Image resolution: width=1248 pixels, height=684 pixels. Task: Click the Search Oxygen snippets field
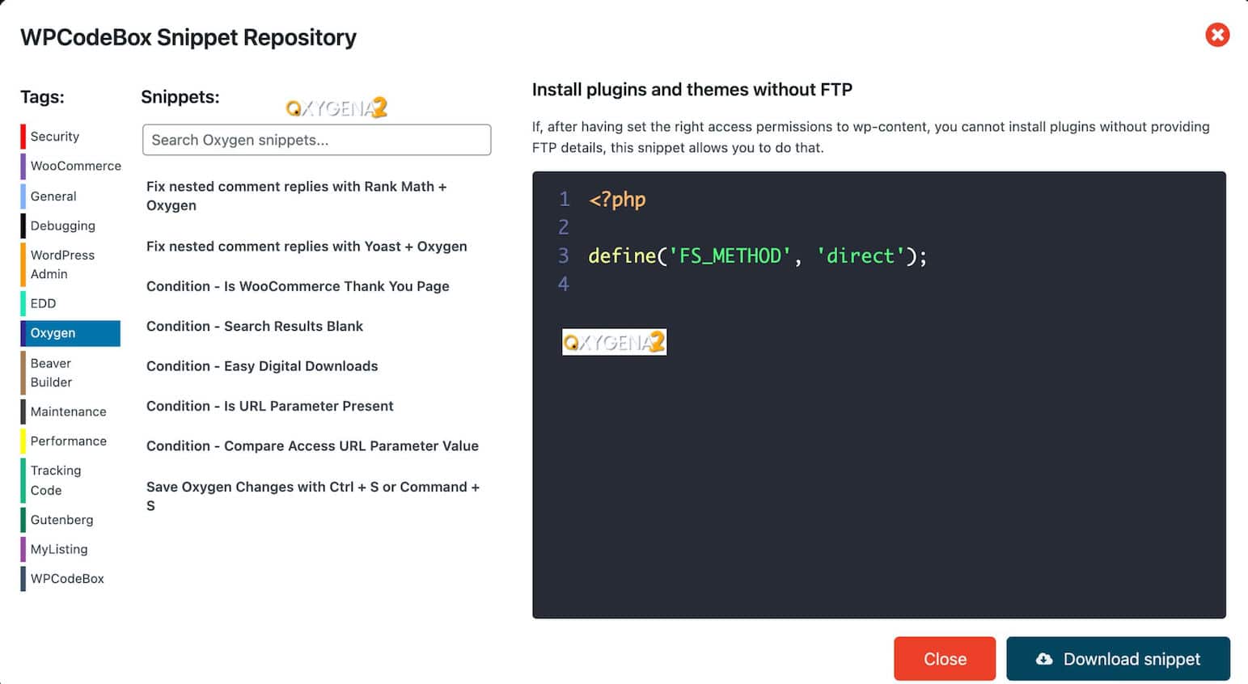[316, 140]
